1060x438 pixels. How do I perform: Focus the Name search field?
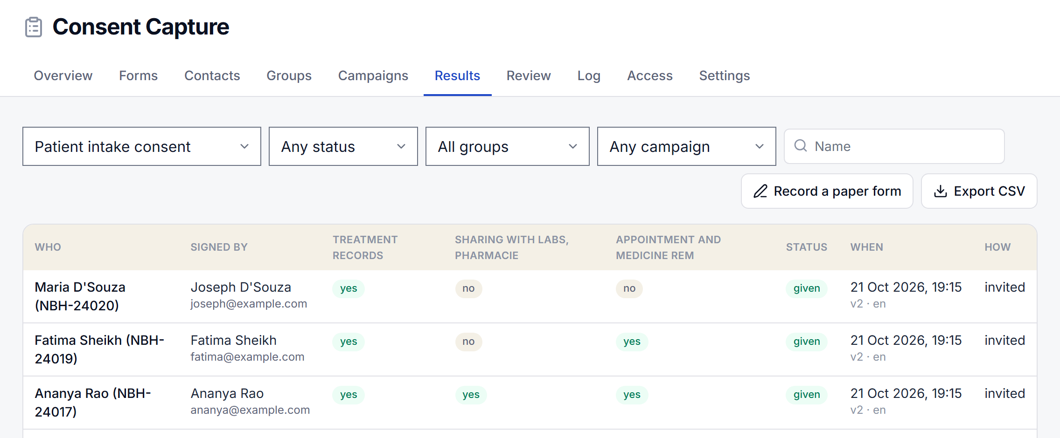(894, 146)
